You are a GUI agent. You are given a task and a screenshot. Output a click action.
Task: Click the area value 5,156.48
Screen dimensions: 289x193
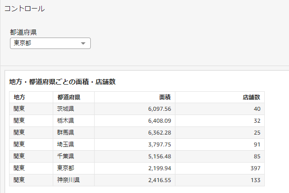[x=160, y=156]
